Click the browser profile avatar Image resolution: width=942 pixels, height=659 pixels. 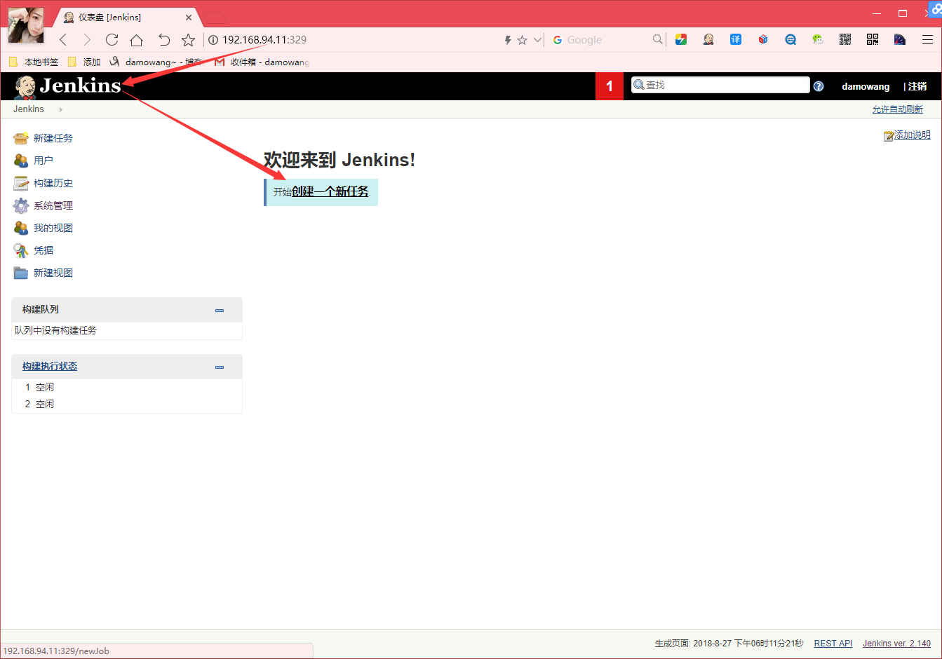point(26,25)
